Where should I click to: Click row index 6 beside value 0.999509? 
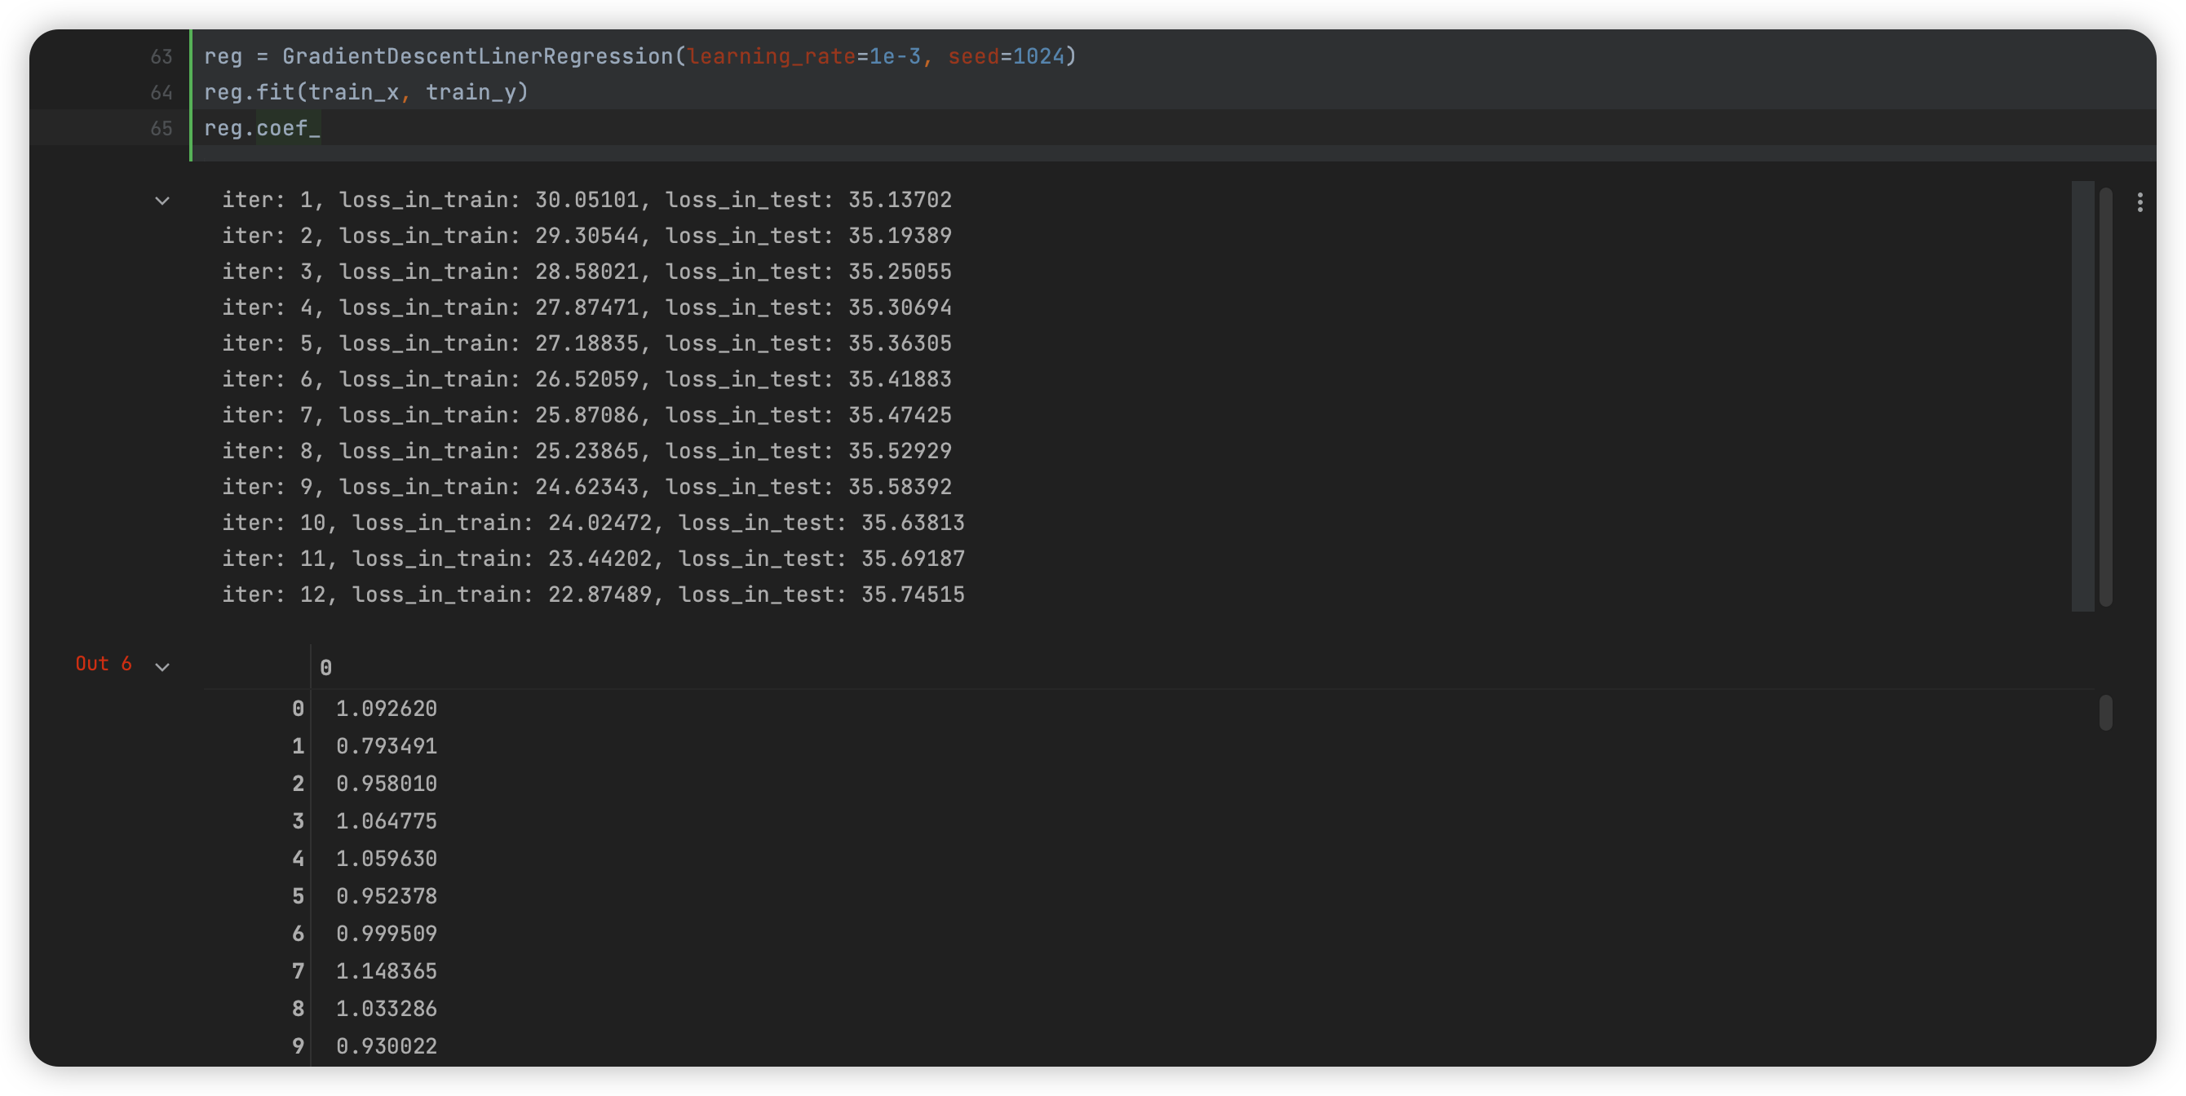[298, 933]
